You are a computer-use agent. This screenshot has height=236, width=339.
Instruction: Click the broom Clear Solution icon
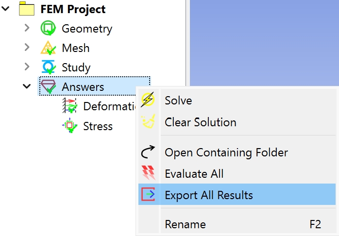[148, 121]
